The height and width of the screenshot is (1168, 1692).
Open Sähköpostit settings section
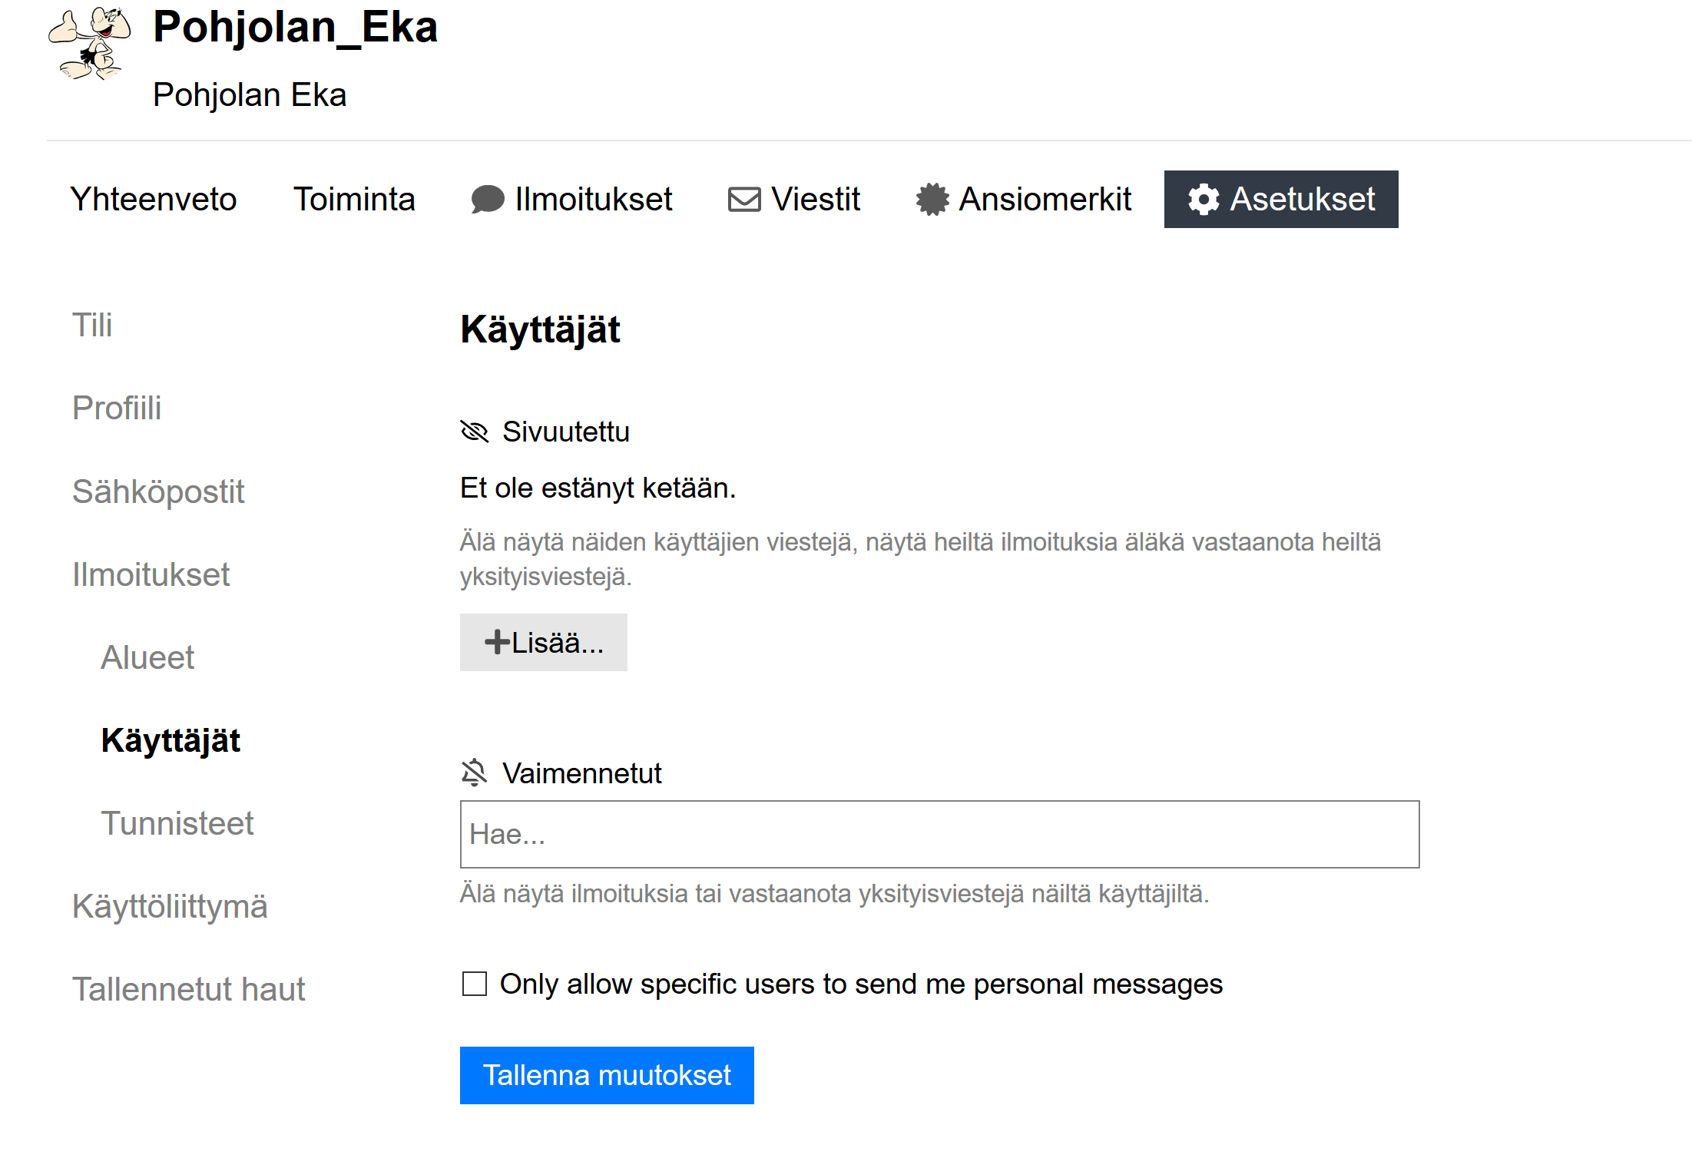158,491
